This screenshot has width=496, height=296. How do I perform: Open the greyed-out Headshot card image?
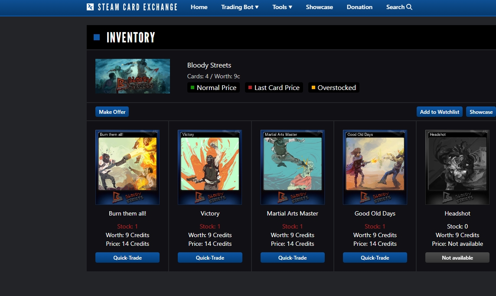point(457,167)
